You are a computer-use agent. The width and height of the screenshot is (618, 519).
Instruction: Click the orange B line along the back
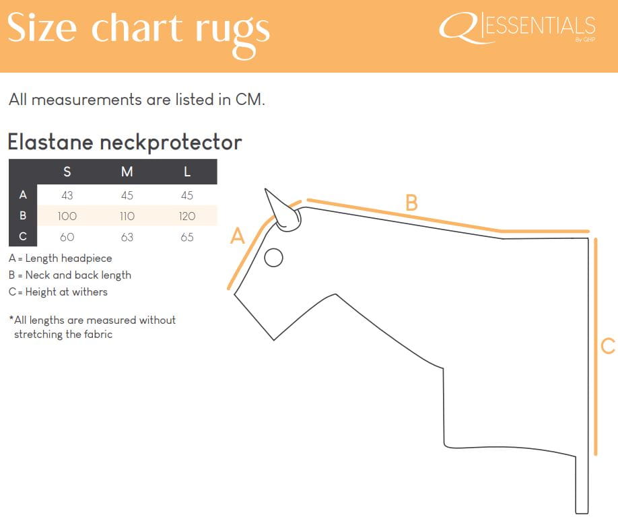[x=448, y=217]
